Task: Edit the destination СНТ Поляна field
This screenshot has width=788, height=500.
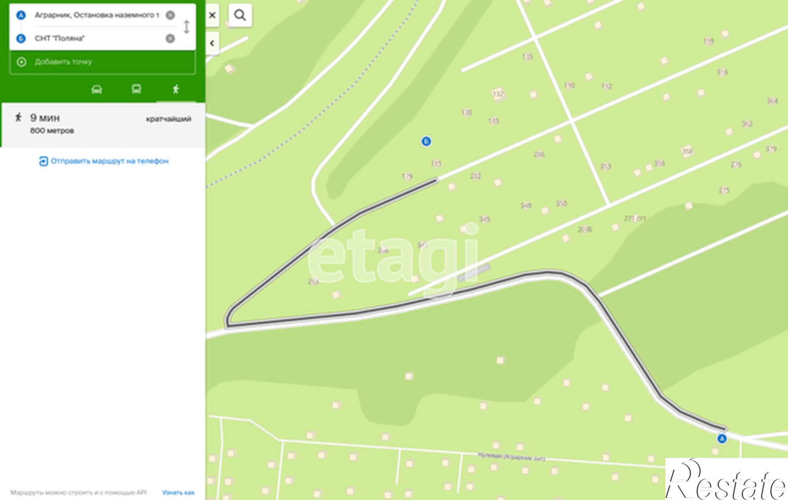Action: tap(97, 39)
